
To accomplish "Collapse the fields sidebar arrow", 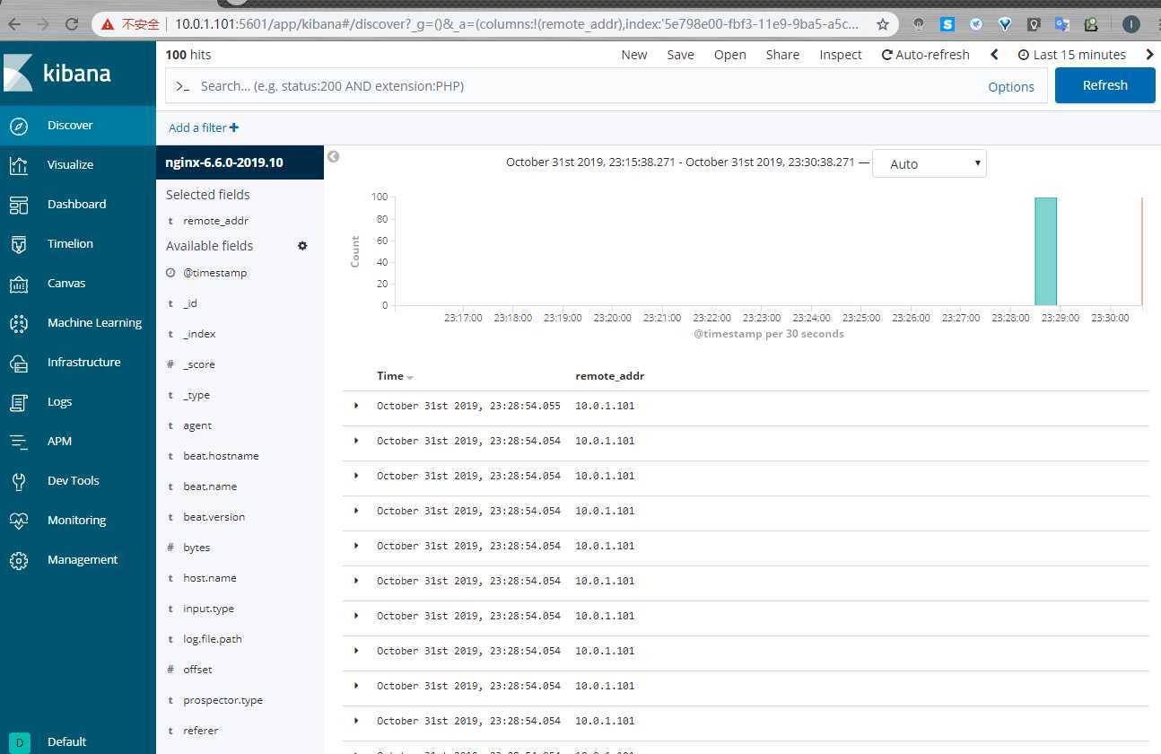I will [x=333, y=156].
